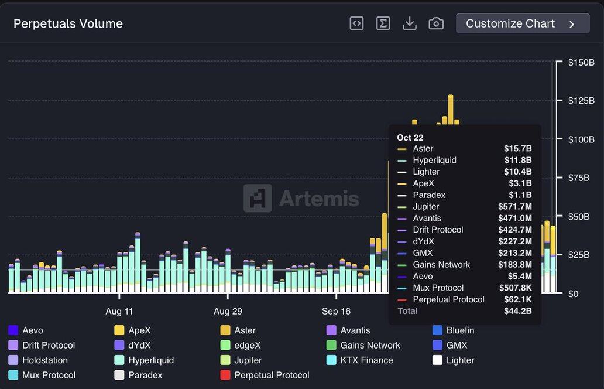The height and width of the screenshot is (389, 604).
Task: Click the Artemis watermark logo
Action: (301, 198)
